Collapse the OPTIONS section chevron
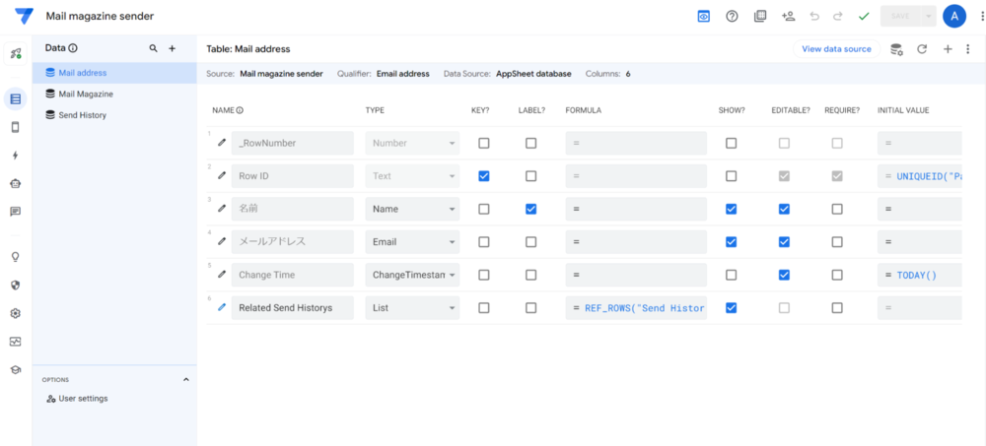This screenshot has height=446, width=986. click(x=185, y=379)
